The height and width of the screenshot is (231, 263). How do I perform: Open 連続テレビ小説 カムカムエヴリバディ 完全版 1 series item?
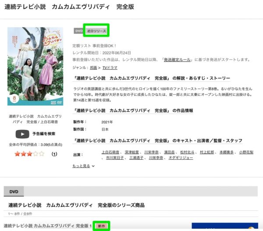[48, 226]
